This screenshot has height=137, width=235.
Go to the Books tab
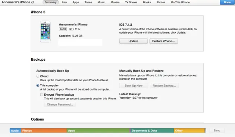[147, 2]
